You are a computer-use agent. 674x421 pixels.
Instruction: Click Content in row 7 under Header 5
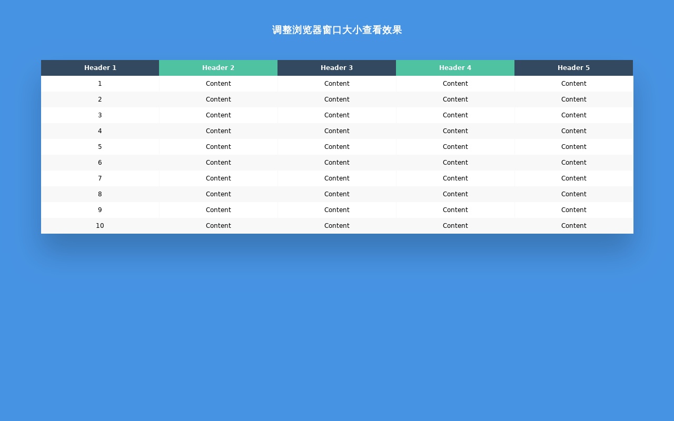pyautogui.click(x=574, y=178)
